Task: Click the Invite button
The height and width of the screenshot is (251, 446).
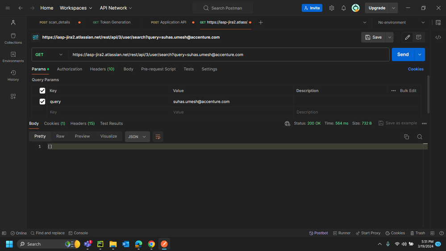Action: [312, 8]
